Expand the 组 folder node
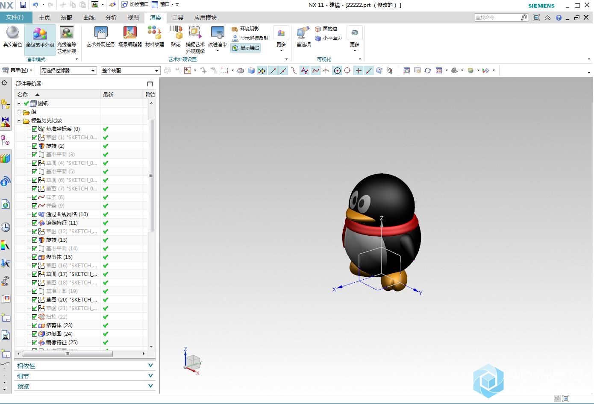Screen dimensions: 594x404 tap(19, 112)
